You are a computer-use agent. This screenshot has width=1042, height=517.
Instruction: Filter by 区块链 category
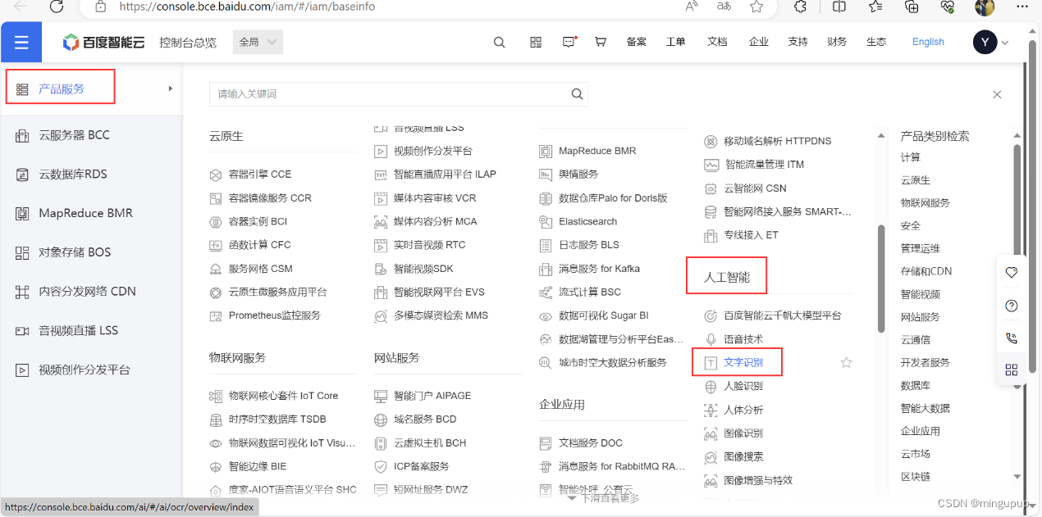point(916,476)
